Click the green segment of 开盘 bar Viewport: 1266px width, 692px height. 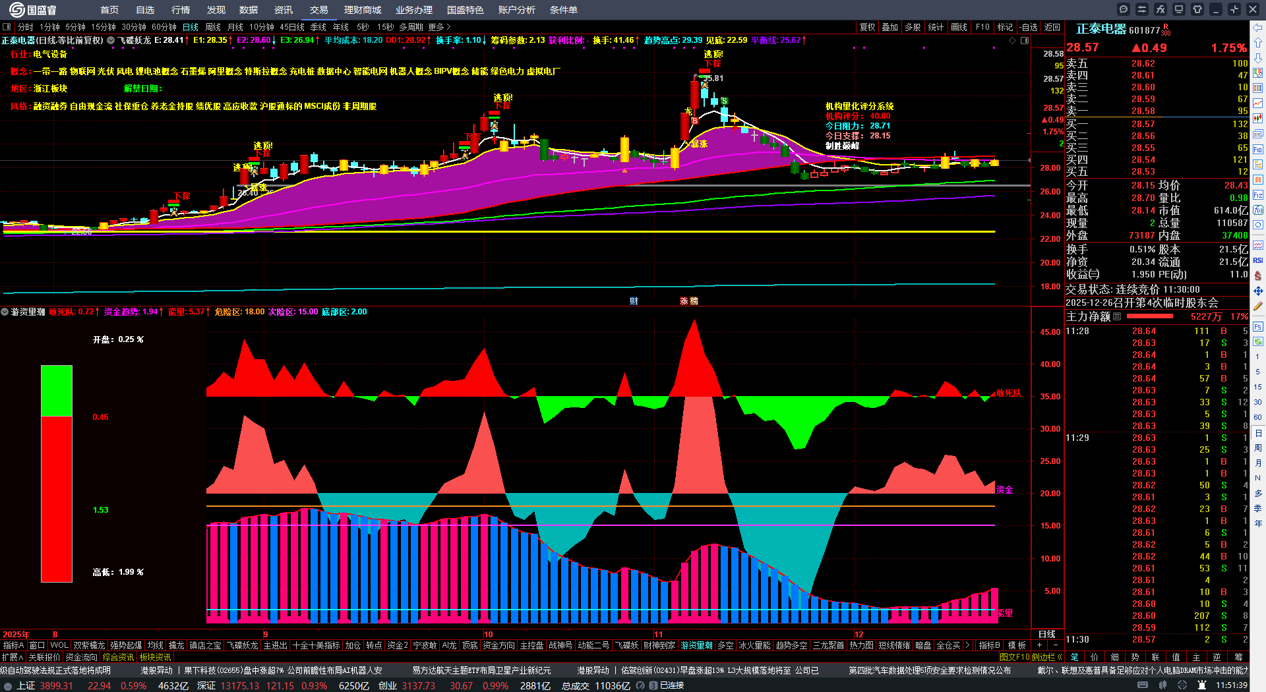pos(57,391)
